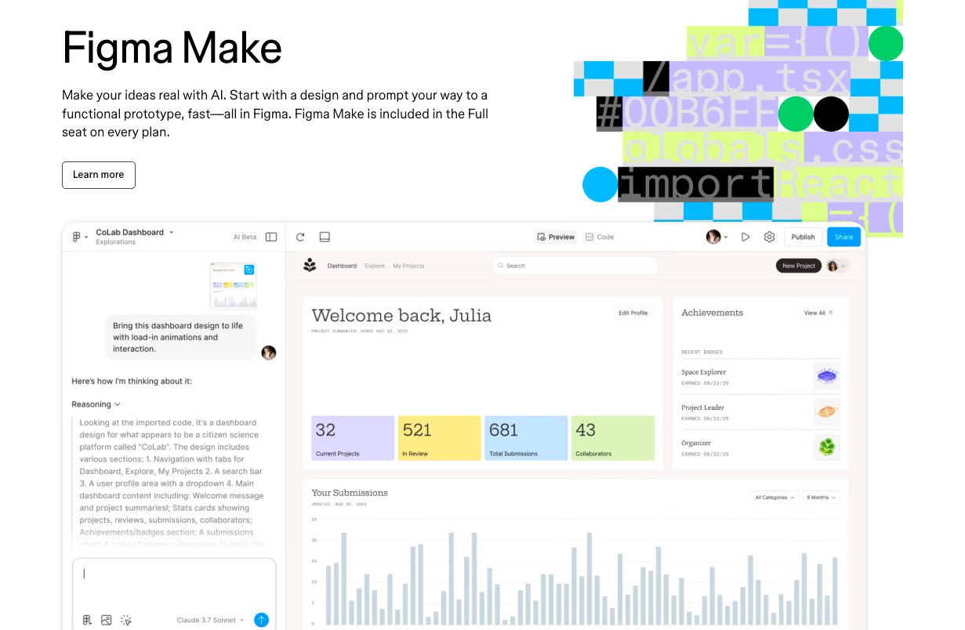
Task: Send the prompt with the arrow button
Action: (x=262, y=620)
